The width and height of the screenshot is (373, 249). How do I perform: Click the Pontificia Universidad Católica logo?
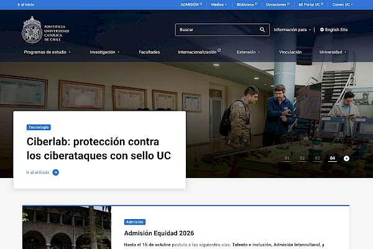(45, 30)
